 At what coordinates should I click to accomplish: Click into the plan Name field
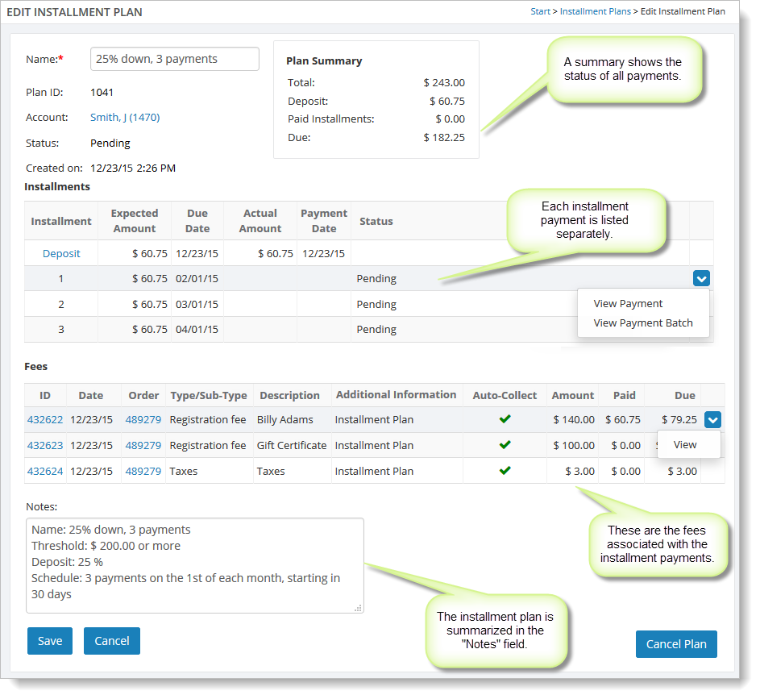click(x=174, y=59)
